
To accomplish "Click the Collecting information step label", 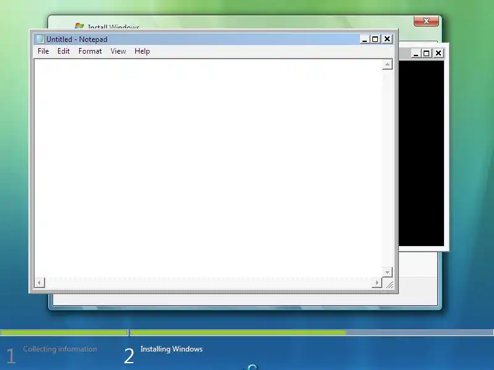I will pyautogui.click(x=60, y=349).
